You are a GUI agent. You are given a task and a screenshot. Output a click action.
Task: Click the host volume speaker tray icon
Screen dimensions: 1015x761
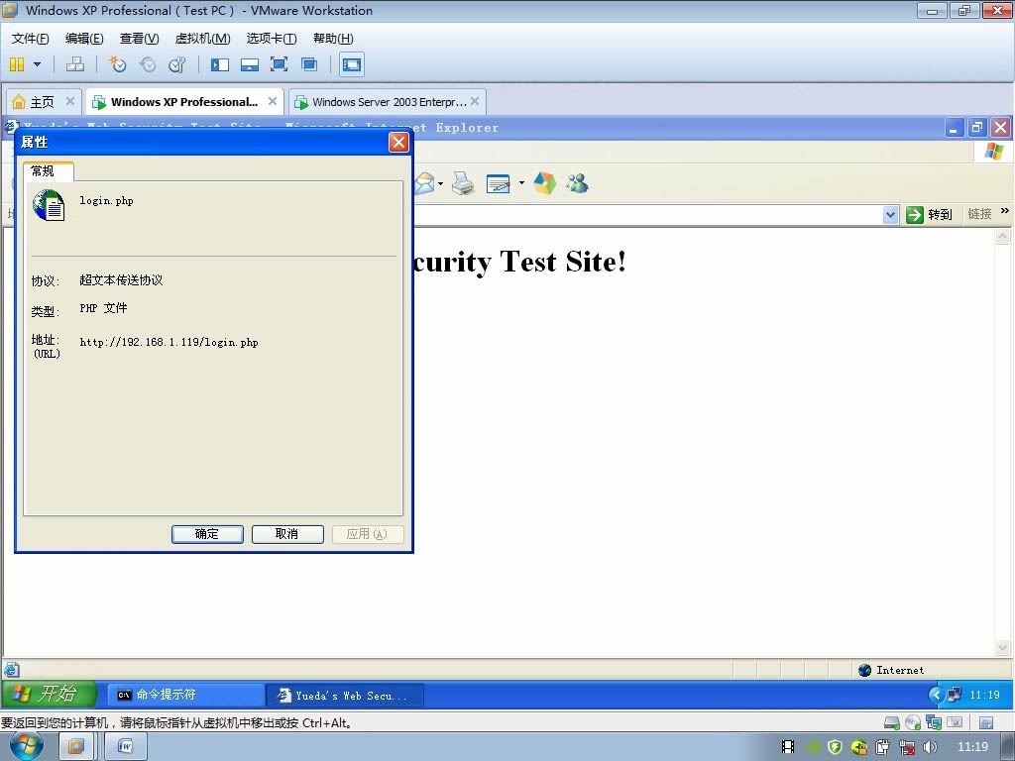pos(931,747)
